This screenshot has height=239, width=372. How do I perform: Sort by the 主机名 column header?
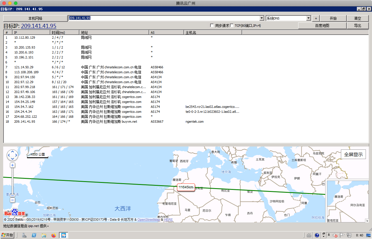click(213, 32)
